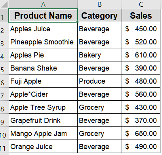
Task: Select the Bakery category cell
Action: point(100,55)
